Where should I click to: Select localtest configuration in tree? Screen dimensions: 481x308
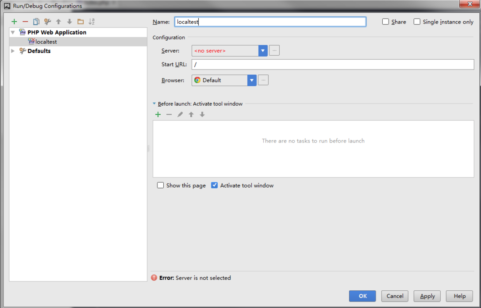46,42
